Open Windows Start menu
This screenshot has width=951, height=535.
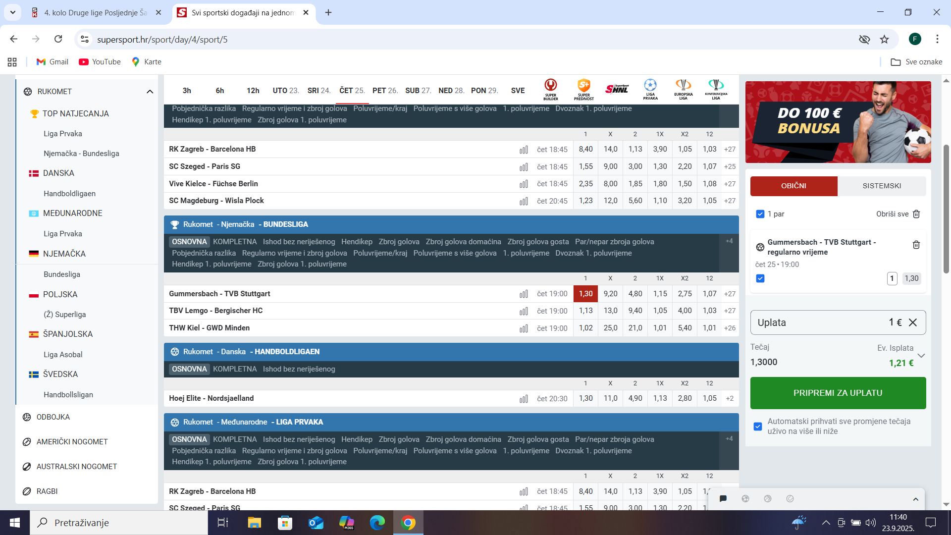tap(15, 523)
